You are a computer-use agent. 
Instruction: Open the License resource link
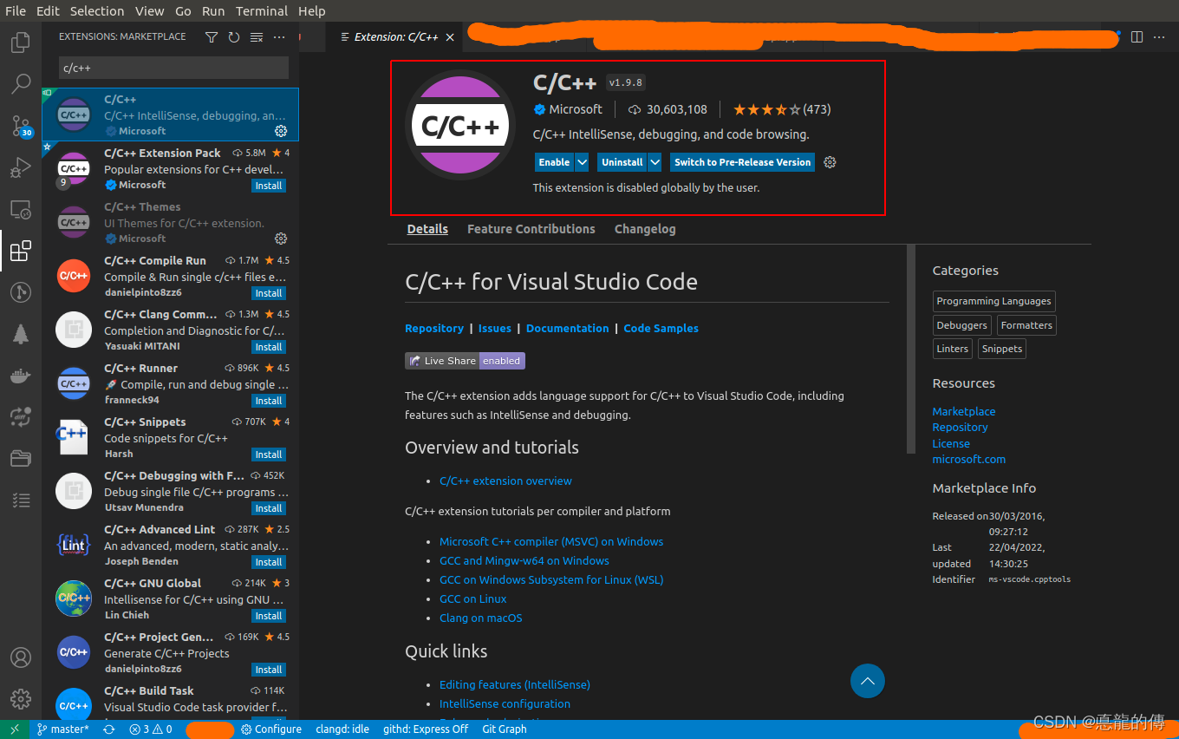pyautogui.click(x=951, y=443)
